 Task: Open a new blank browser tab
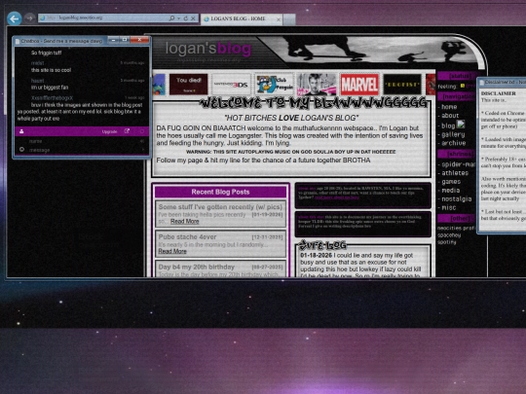point(289,19)
